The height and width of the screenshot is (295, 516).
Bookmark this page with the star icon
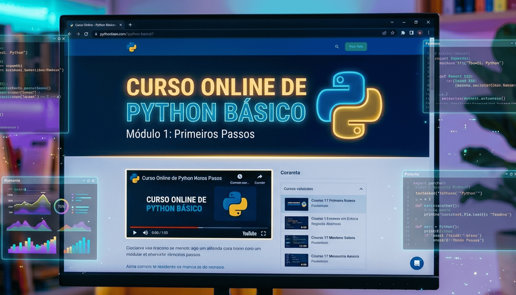click(393, 34)
